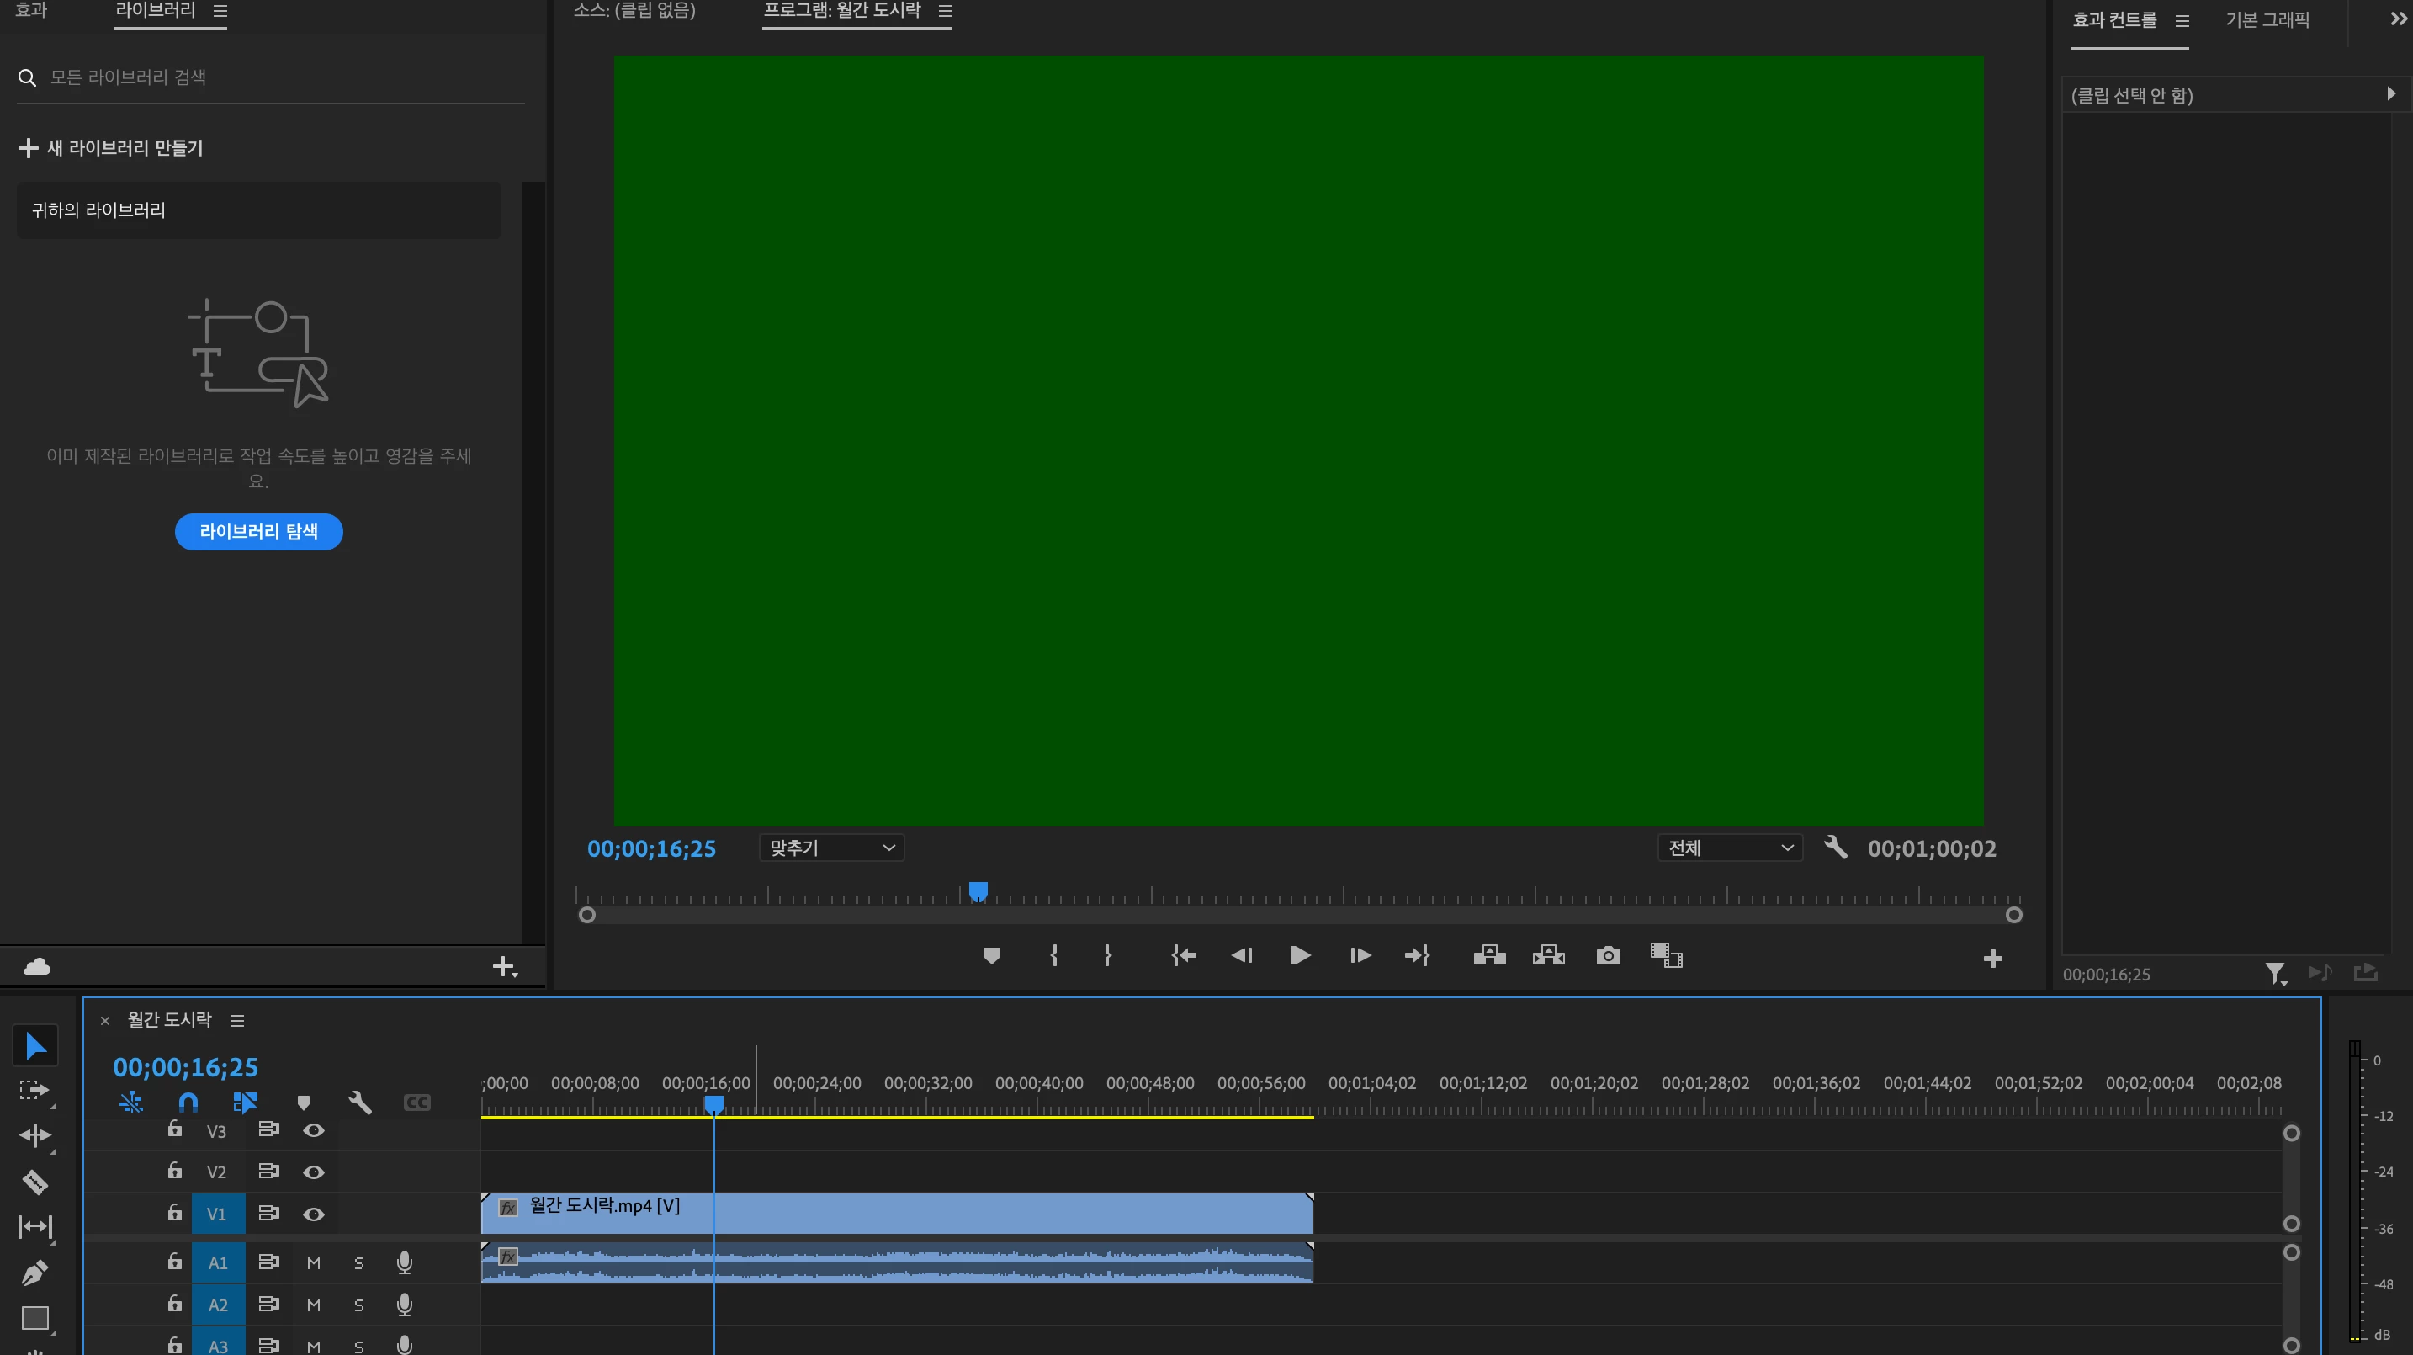This screenshot has width=2413, height=1355.
Task: Click the Export Frame camera icon
Action: (1608, 956)
